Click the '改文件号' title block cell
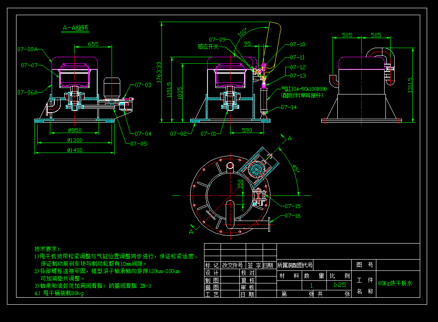 click(233, 265)
